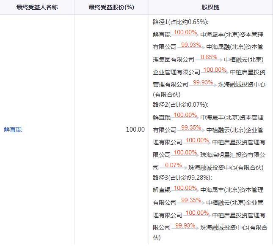Click the 最终受益股份(%) column header
This screenshot has height=246, width=273.
(111, 8)
